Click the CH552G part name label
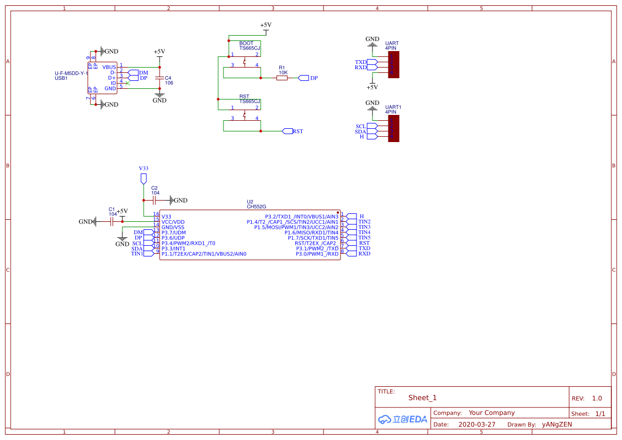622x440 pixels. 256,207
